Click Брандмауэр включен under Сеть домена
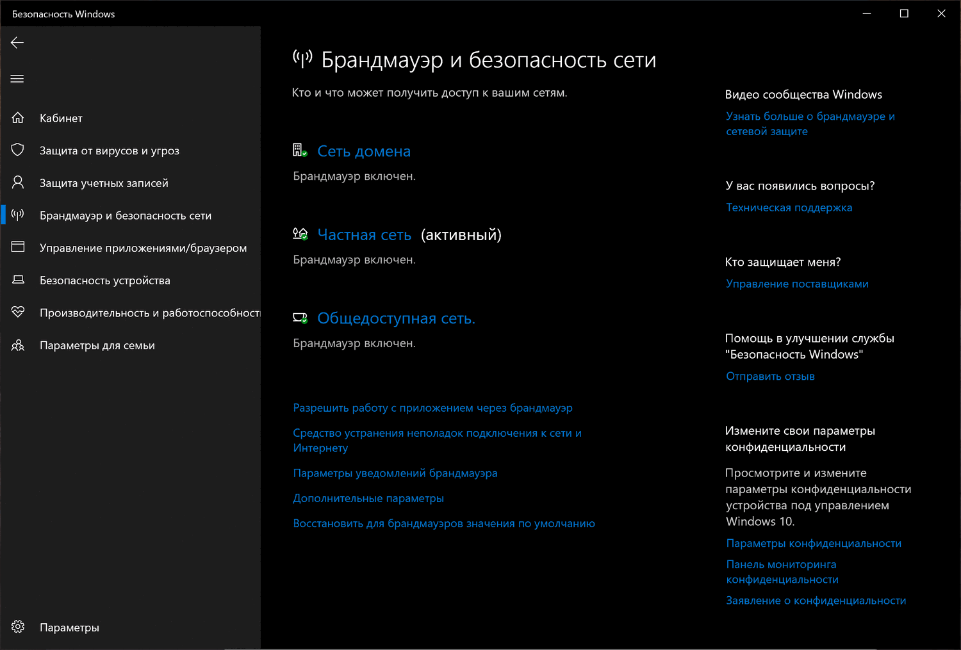961x650 pixels. (354, 176)
